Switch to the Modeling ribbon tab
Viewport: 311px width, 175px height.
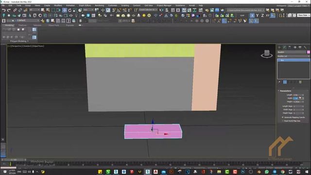pyautogui.click(x=9, y=25)
